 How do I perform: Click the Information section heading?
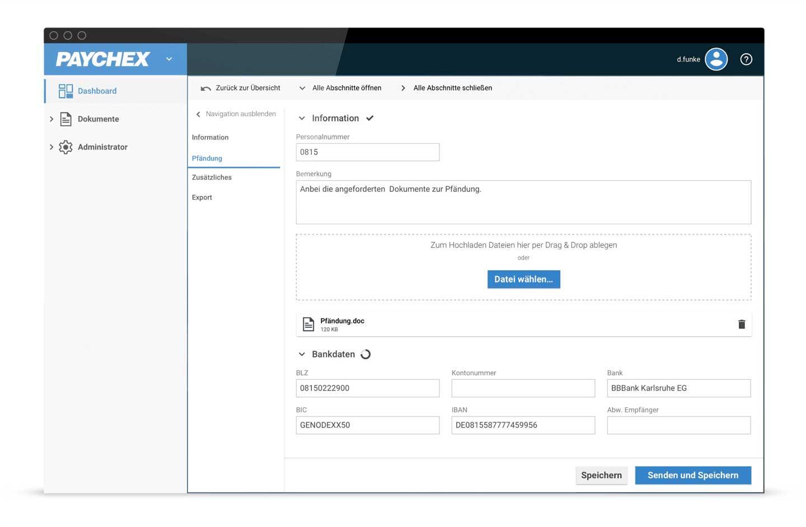[x=335, y=118]
